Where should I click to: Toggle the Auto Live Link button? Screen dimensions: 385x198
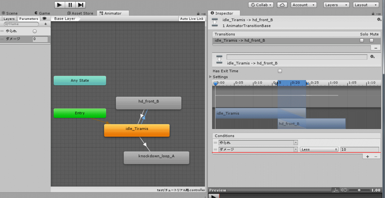pos(191,19)
